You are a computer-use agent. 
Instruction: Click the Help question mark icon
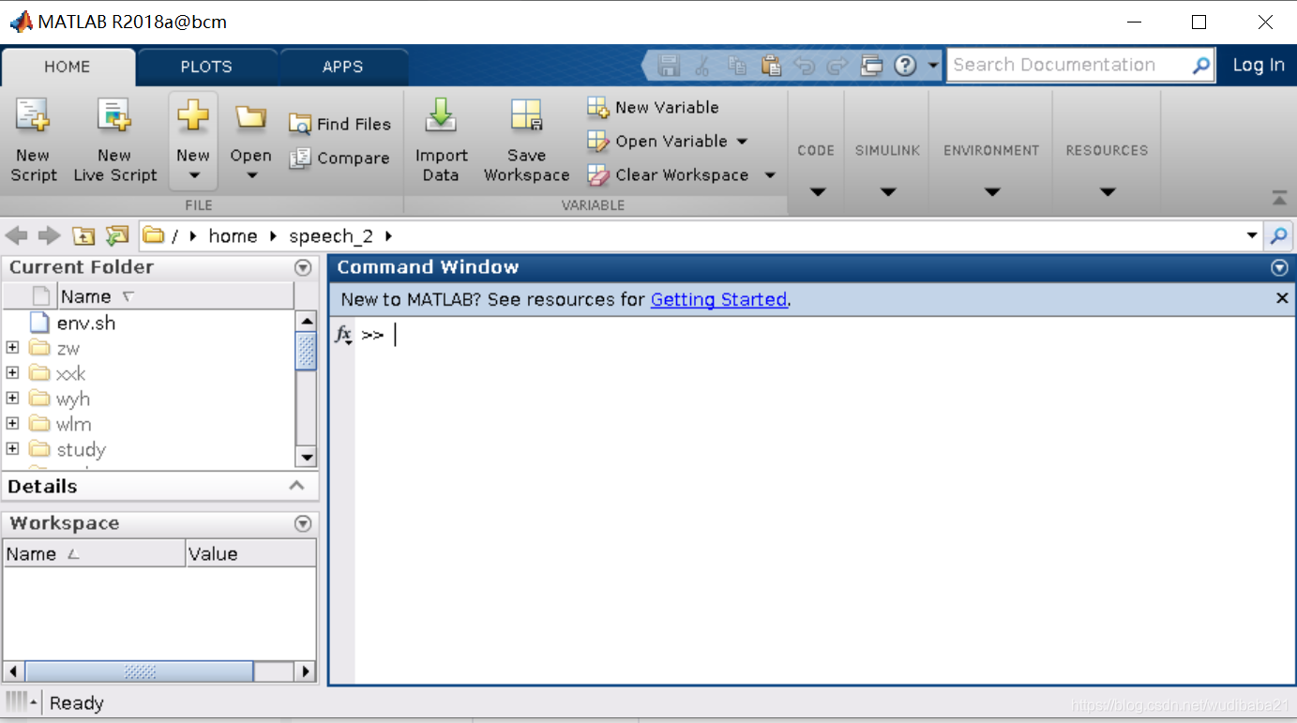[x=905, y=66]
